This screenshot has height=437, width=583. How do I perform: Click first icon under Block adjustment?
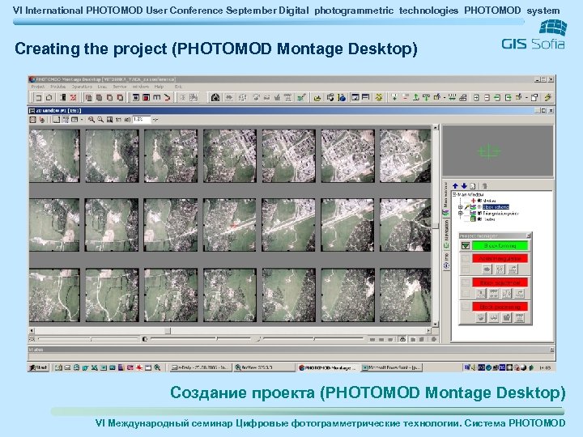pos(481,294)
